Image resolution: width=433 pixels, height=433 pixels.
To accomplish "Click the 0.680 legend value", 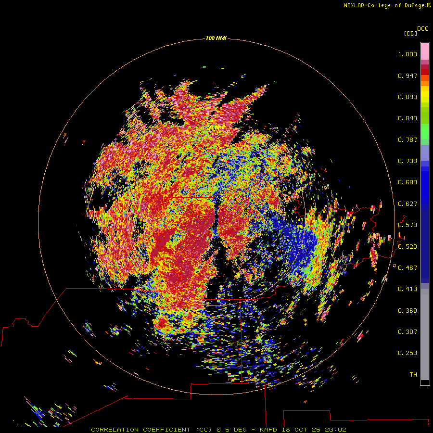I will click(x=408, y=182).
